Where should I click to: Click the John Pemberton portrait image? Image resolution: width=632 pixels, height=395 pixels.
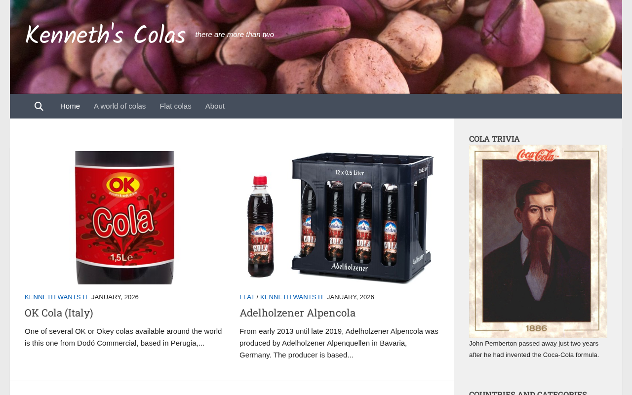pyautogui.click(x=538, y=241)
